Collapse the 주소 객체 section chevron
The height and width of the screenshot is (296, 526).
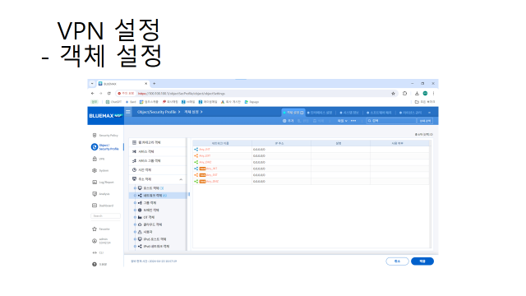click(x=181, y=179)
